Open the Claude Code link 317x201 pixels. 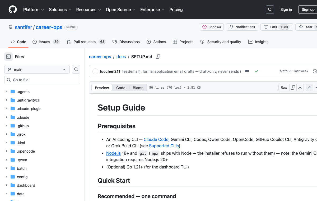tap(156, 139)
